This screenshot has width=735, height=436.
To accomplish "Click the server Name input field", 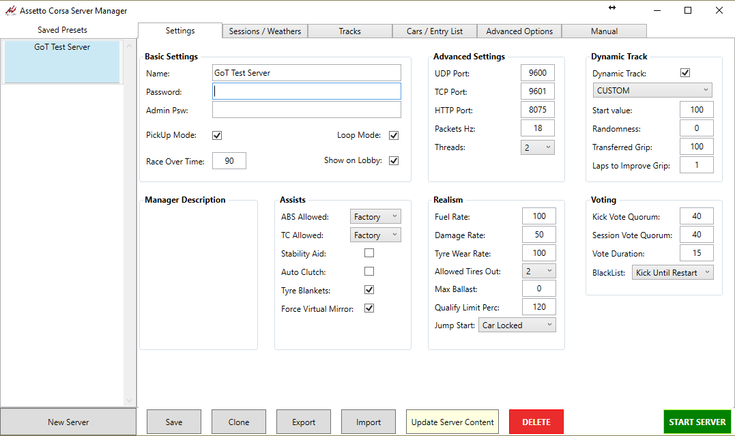I will pyautogui.click(x=306, y=72).
